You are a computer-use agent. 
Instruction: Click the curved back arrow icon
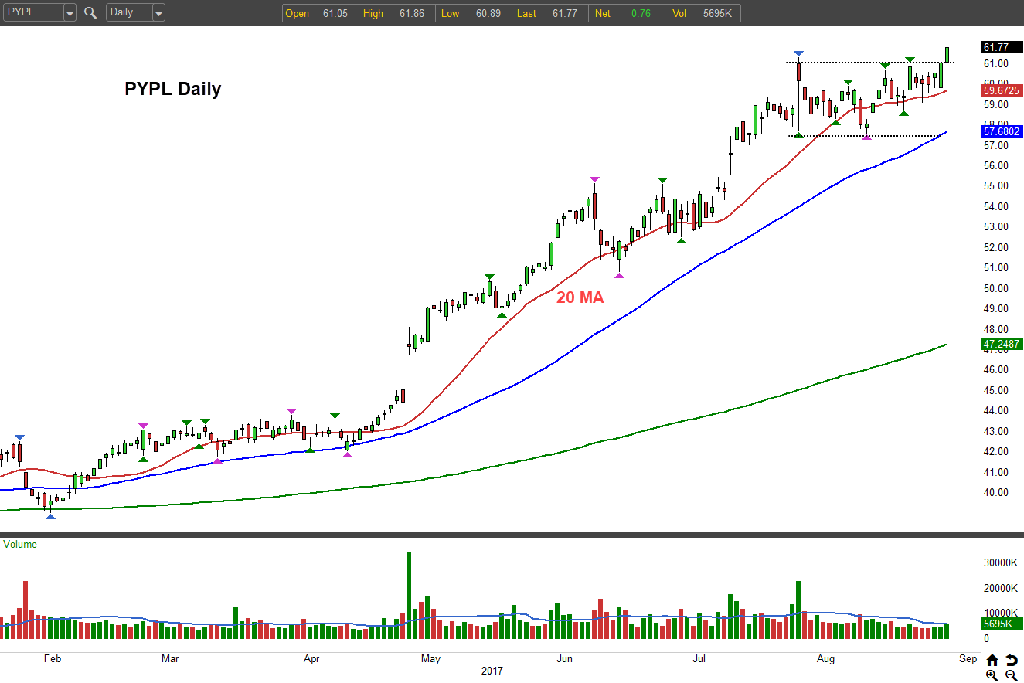(x=1012, y=661)
